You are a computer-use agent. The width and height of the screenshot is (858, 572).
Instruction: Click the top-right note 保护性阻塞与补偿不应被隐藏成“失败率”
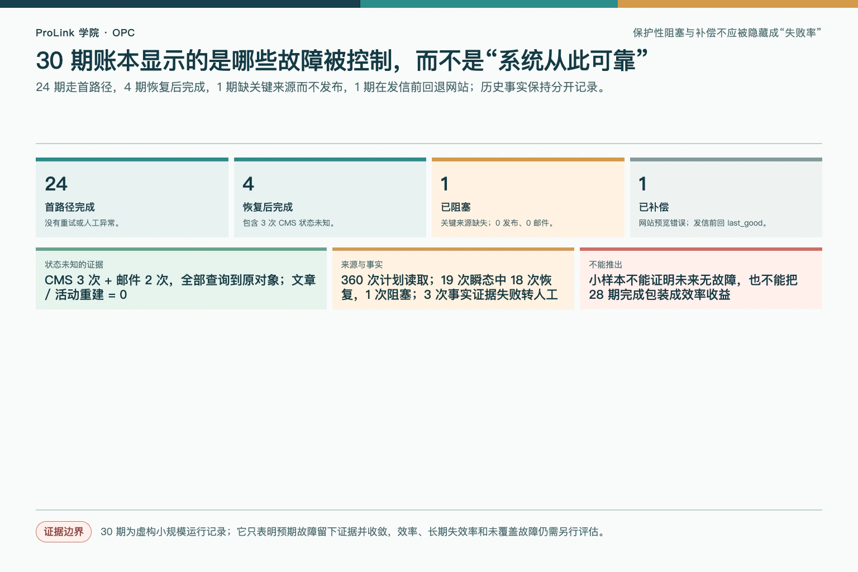(727, 33)
